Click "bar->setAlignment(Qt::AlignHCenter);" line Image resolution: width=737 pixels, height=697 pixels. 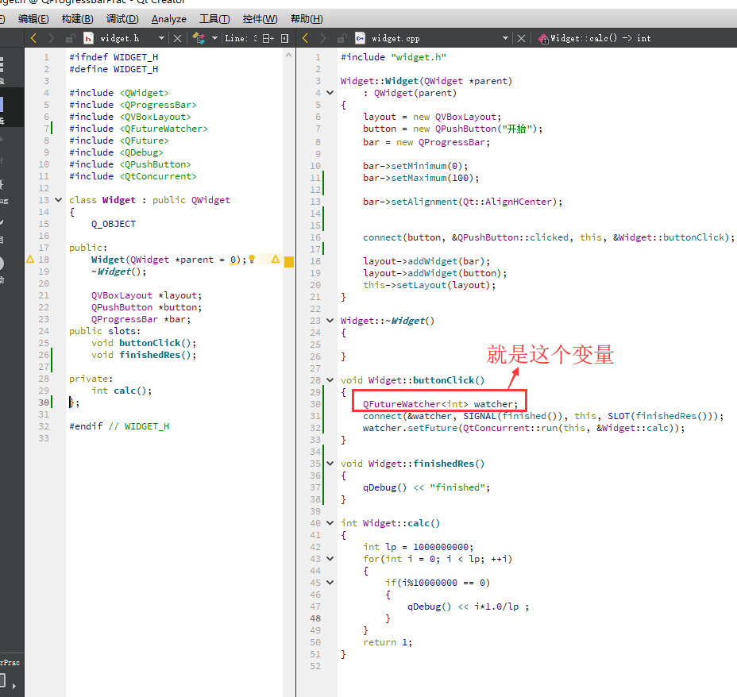point(462,202)
